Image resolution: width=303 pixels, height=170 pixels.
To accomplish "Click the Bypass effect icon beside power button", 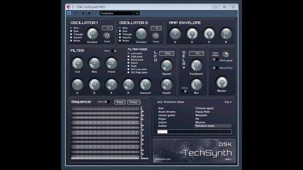I will pyautogui.click(x=76, y=13).
